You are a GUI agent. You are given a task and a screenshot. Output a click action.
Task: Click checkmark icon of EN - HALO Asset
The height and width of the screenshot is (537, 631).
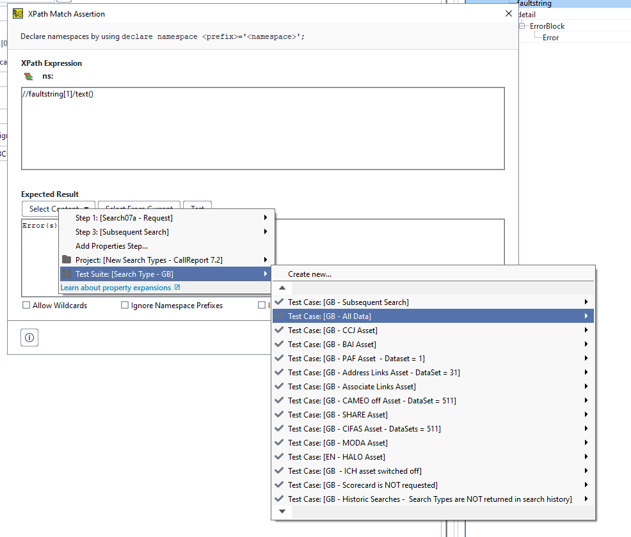pos(279,456)
